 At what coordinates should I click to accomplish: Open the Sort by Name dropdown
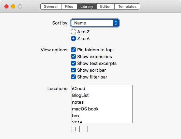tap(95, 23)
